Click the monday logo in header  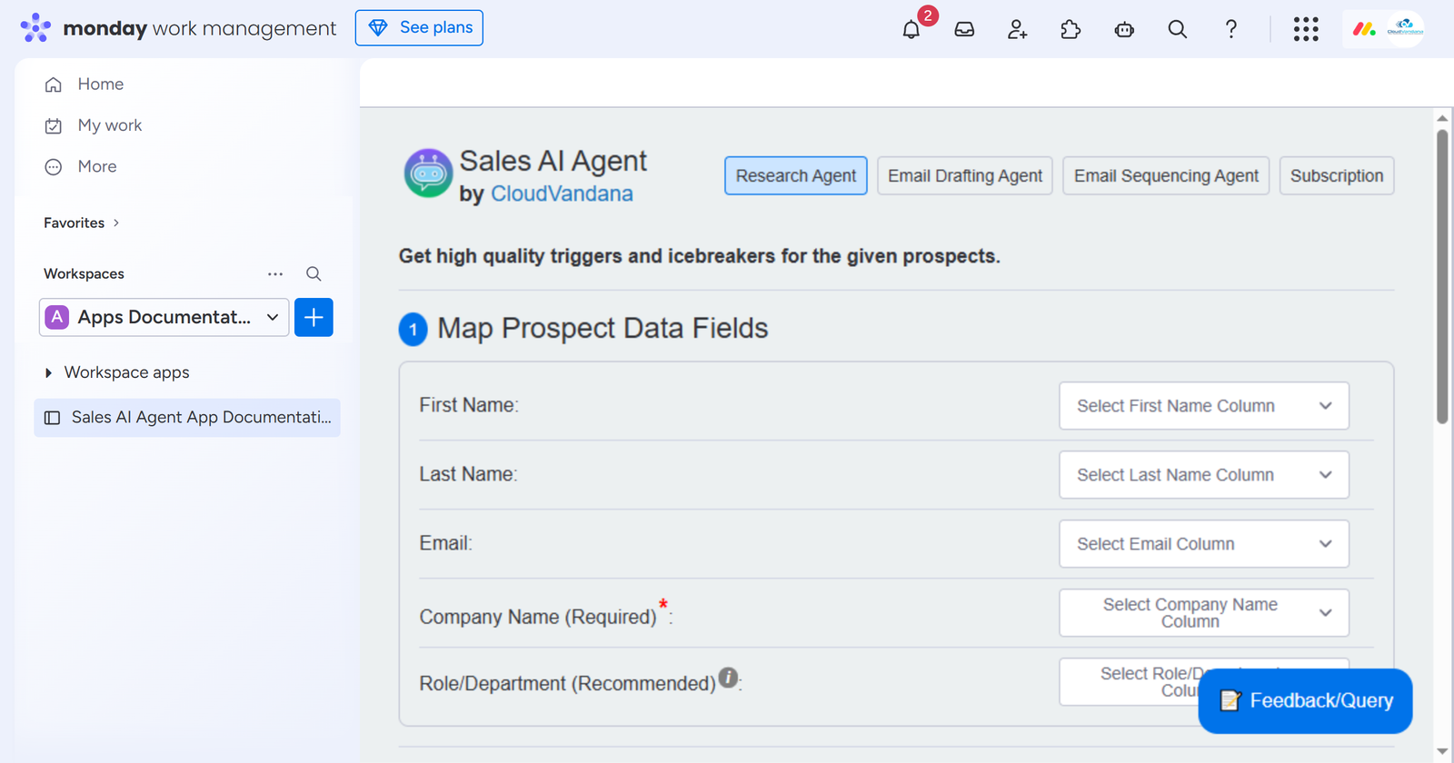[x=35, y=27]
